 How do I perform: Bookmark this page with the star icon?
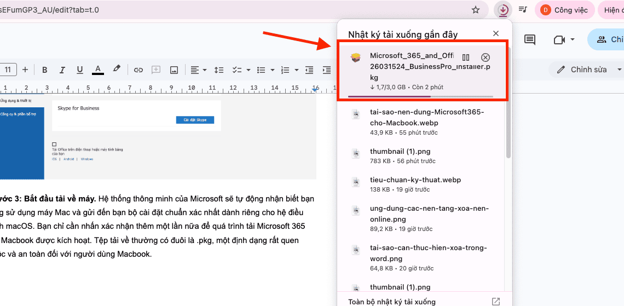point(476,10)
